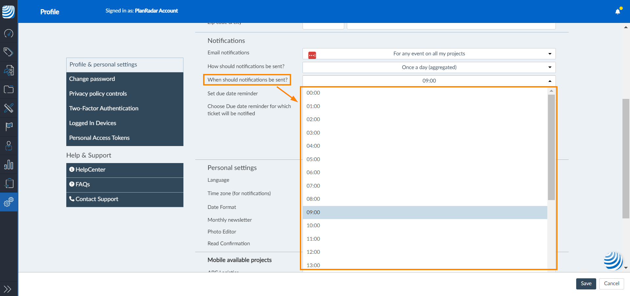This screenshot has width=630, height=296.
Task: Go to Two-Factor Authentication settings
Action: (104, 108)
